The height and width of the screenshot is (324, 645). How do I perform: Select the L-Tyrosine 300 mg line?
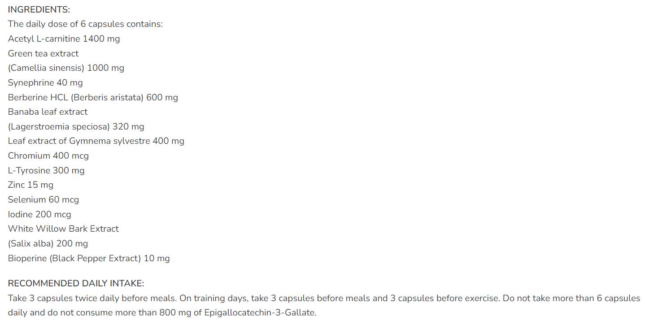pyautogui.click(x=46, y=171)
